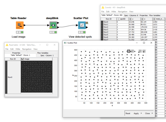
Task: Click the Reset button in Scatter Plot
Action: [x=128, y=113]
